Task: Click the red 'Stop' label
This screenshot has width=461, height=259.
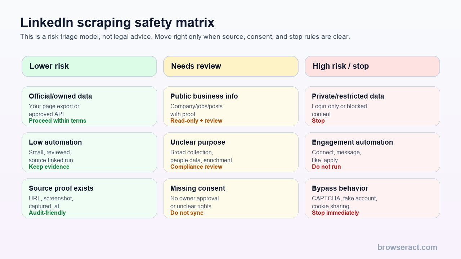Action: click(318, 121)
